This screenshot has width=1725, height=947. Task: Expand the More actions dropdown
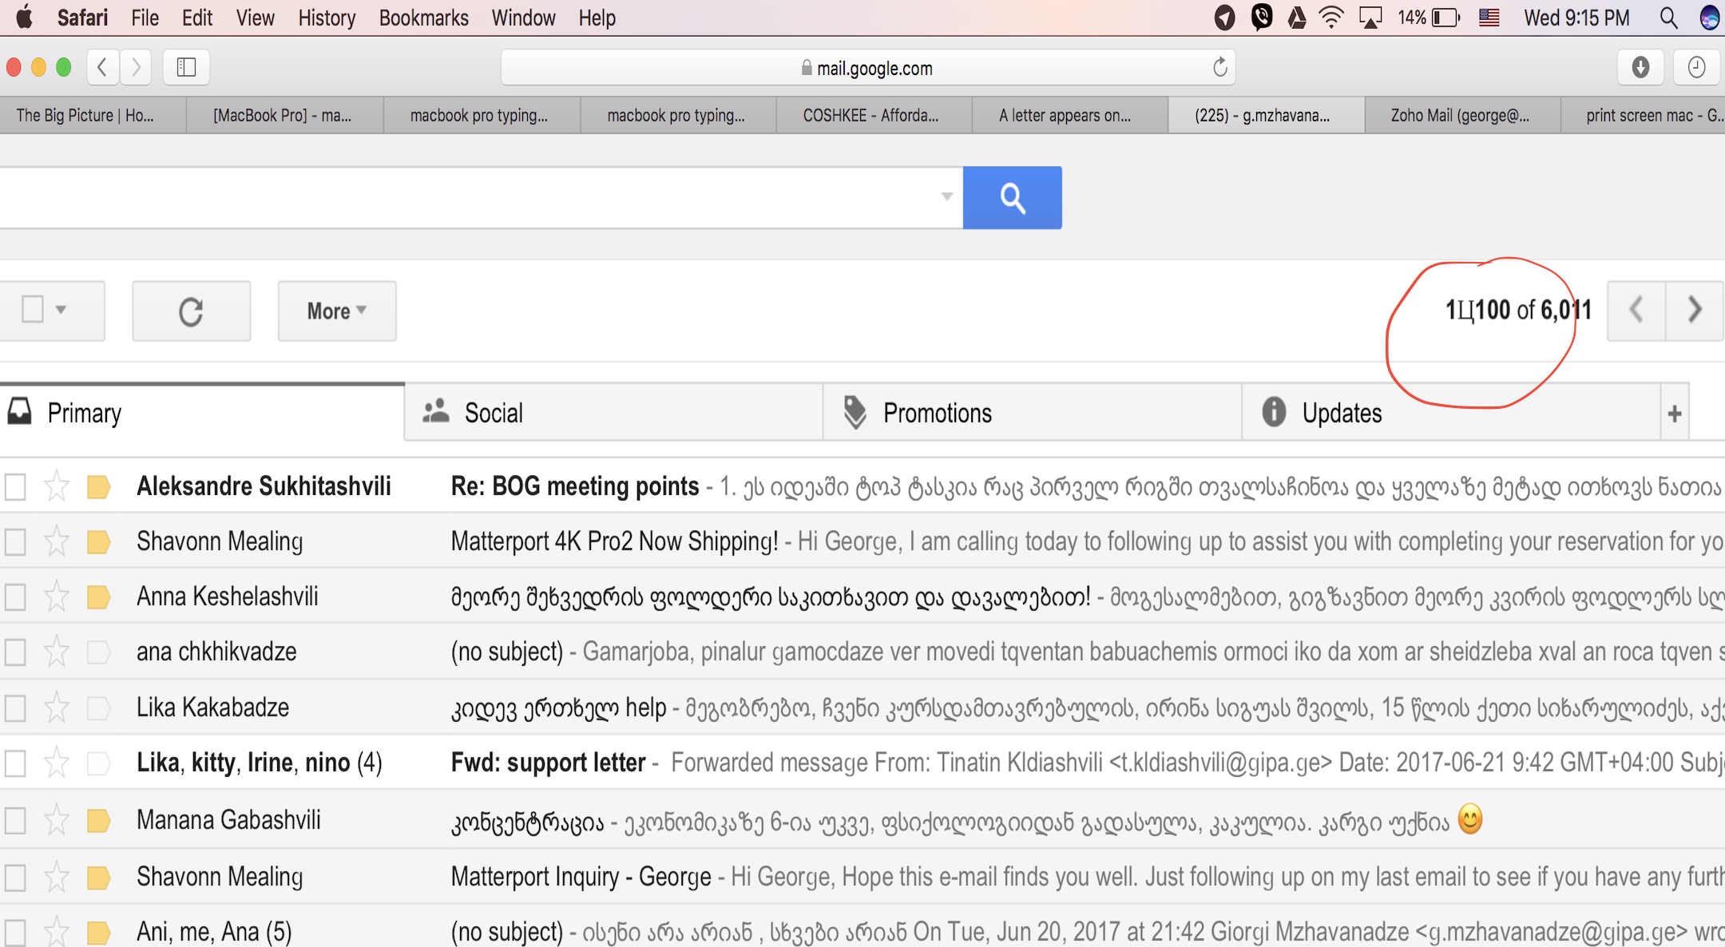(x=336, y=311)
